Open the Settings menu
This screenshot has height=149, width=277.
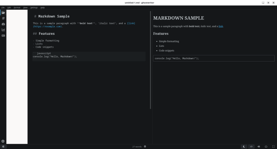(34, 8)
